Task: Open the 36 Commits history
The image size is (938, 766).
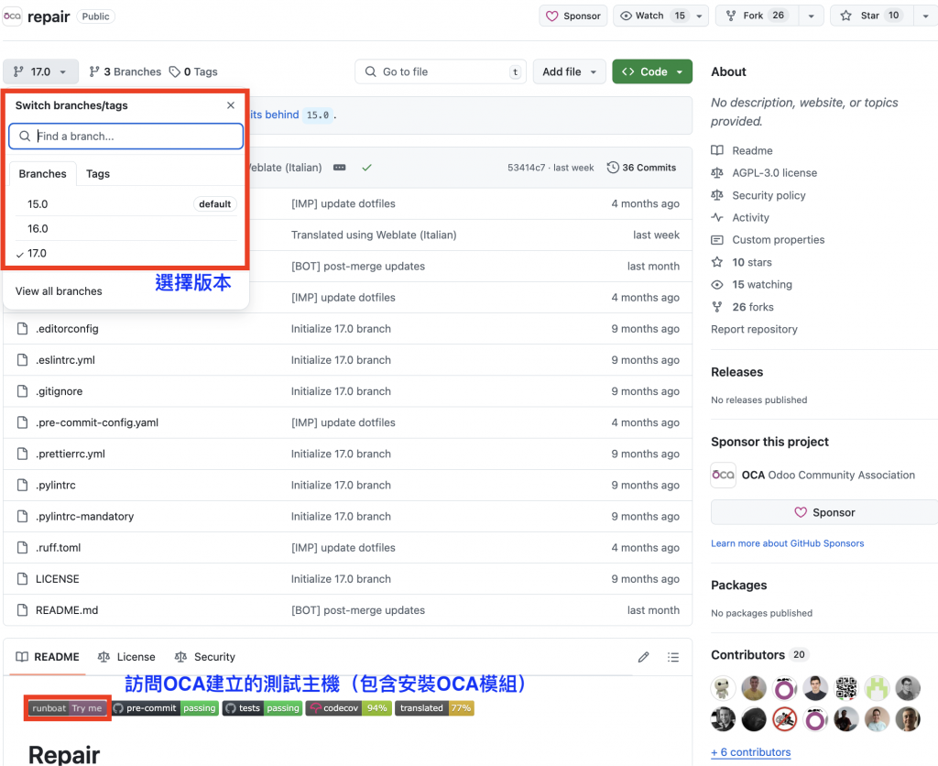Action: pyautogui.click(x=641, y=168)
